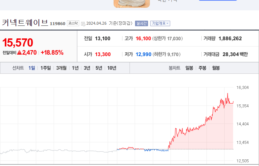This screenshot has width=259, height=166.
Task: Open the 일봉 daily candle chart
Action: click(189, 68)
